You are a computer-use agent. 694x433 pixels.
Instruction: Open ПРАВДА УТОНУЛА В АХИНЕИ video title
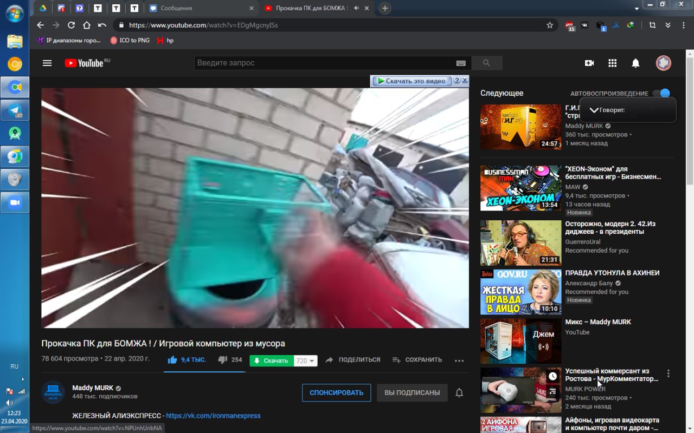(612, 273)
